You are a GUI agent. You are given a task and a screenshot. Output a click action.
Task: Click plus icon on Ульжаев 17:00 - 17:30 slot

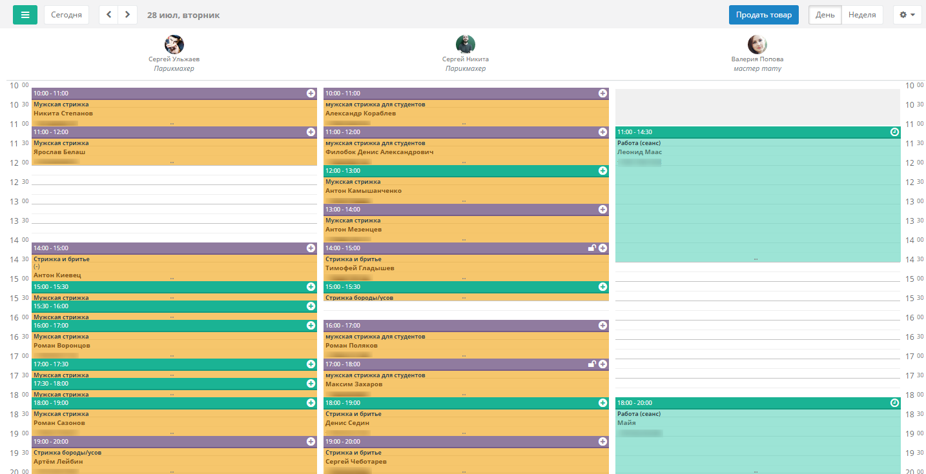pos(311,364)
